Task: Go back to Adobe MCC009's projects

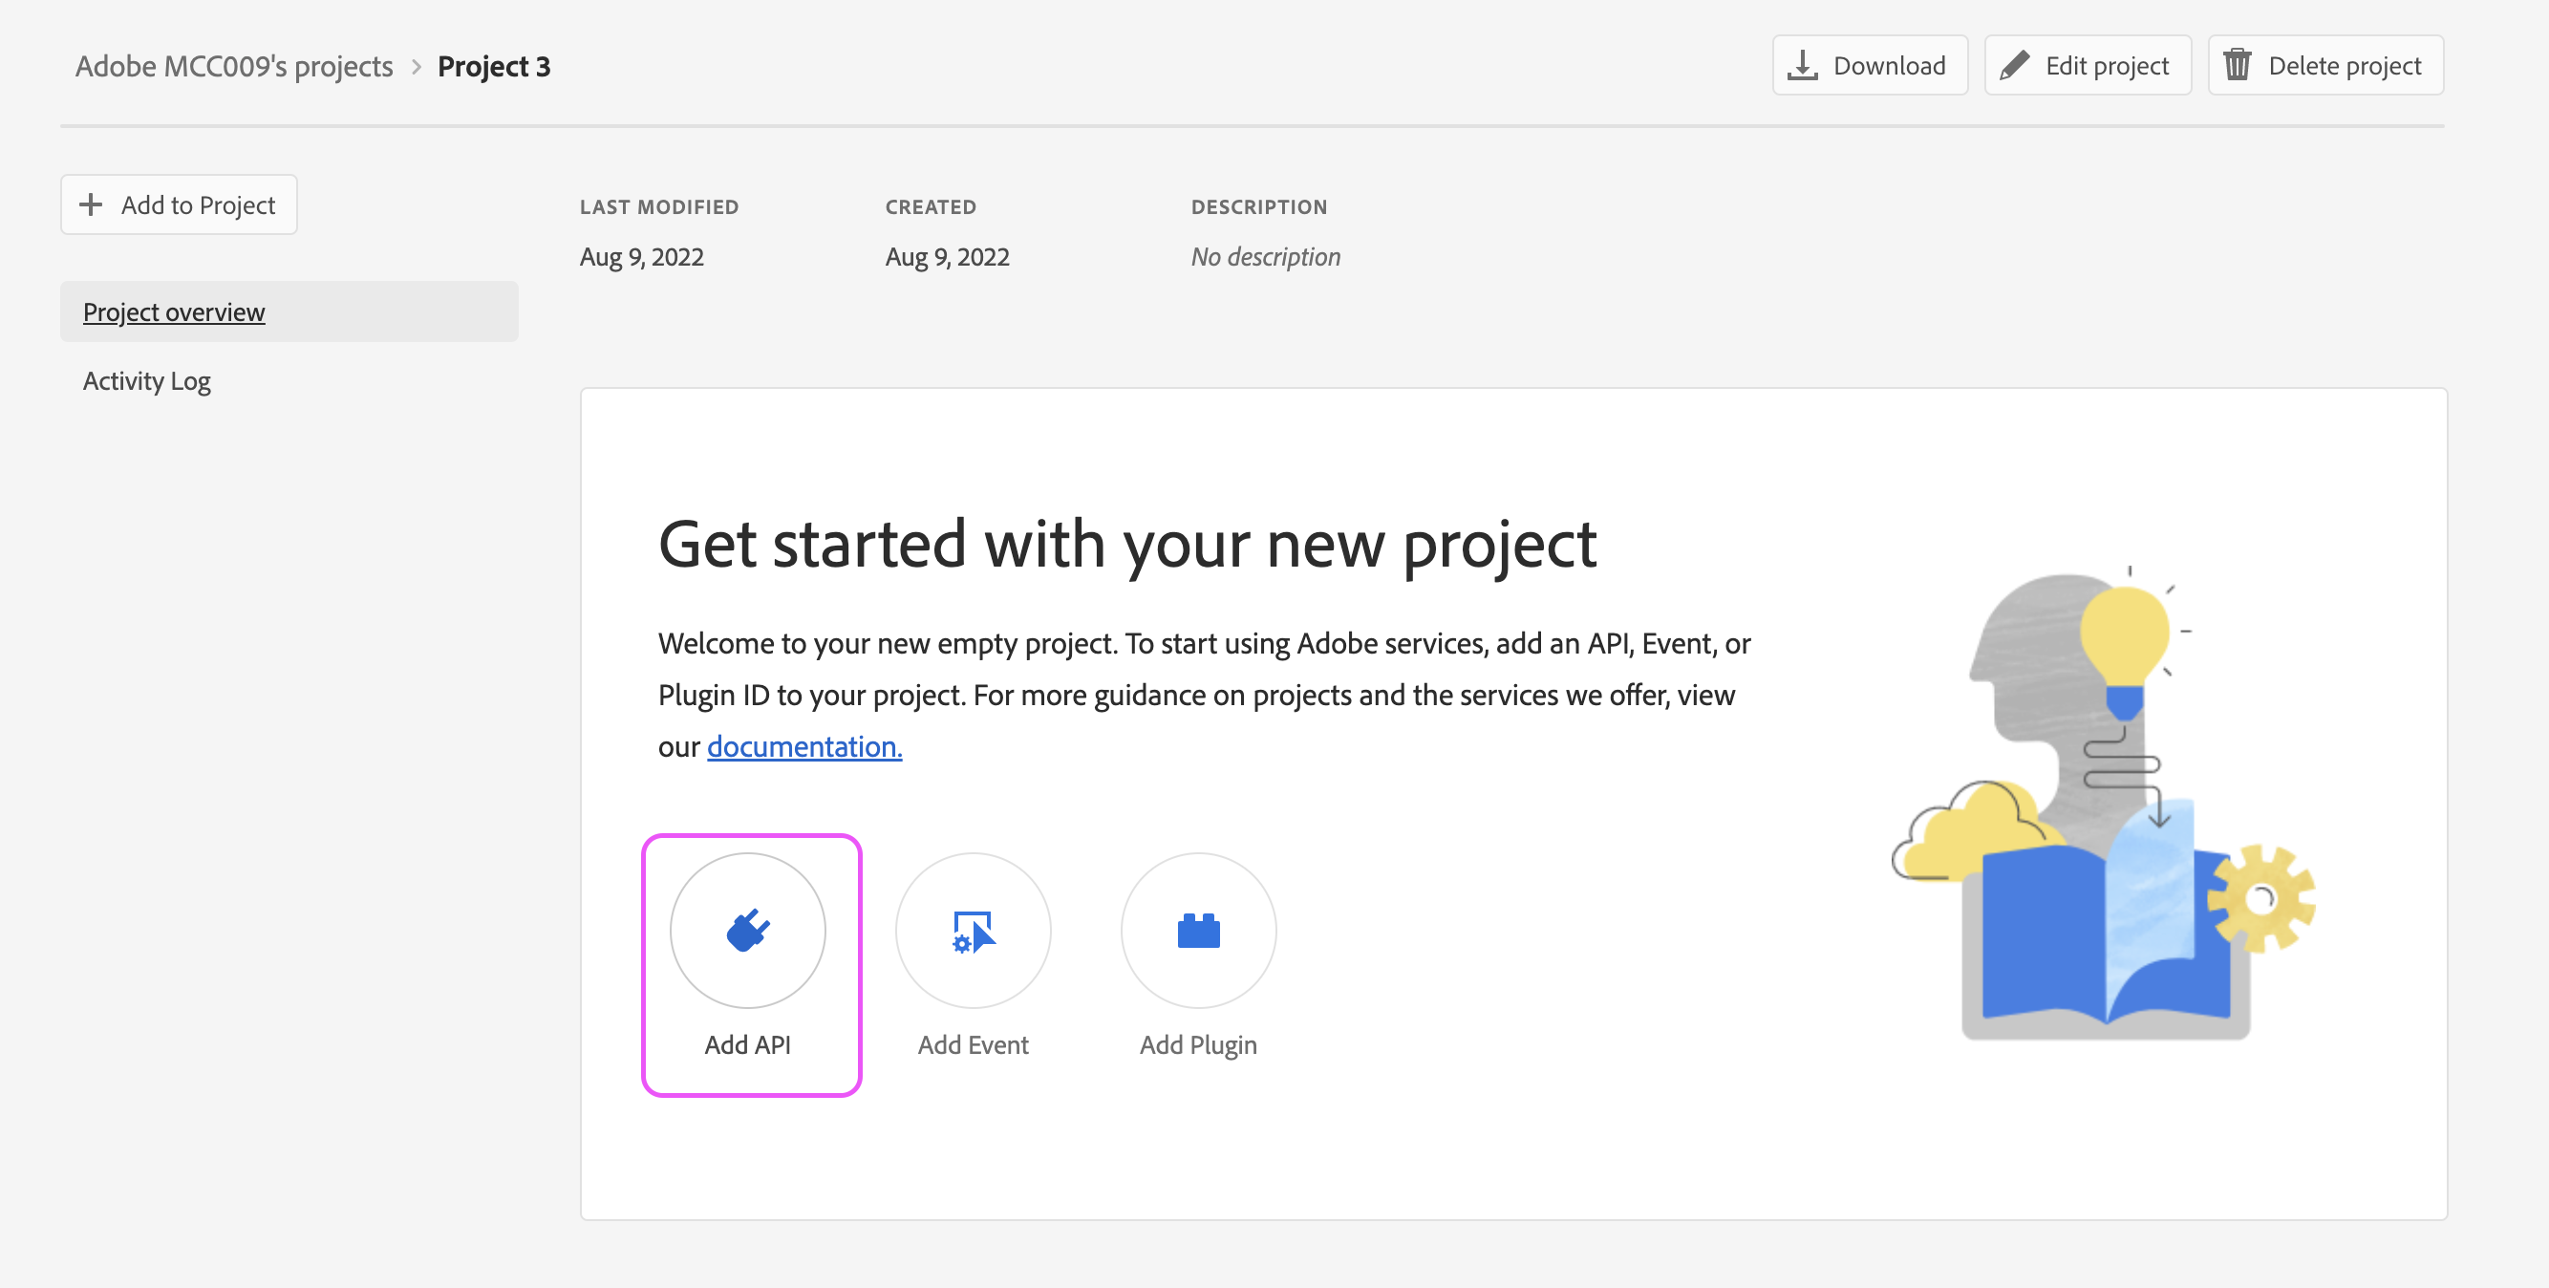Action: tap(233, 66)
